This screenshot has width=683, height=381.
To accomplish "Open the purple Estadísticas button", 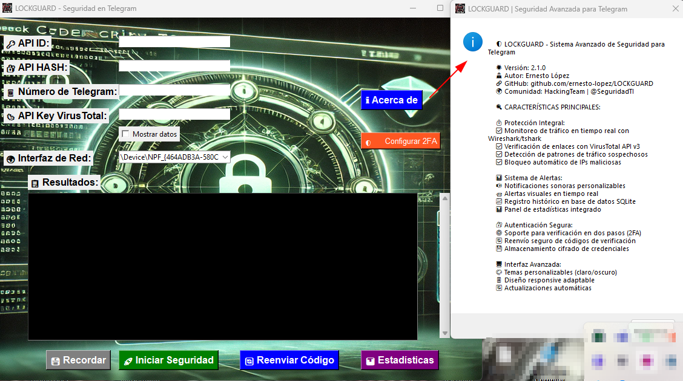I will pyautogui.click(x=399, y=360).
